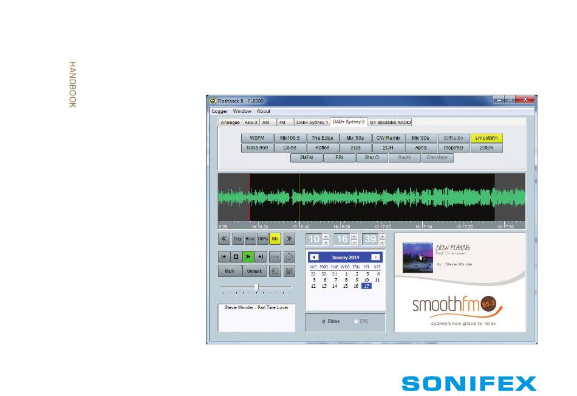
Task: Click the hour field showing 10
Action: (314, 239)
